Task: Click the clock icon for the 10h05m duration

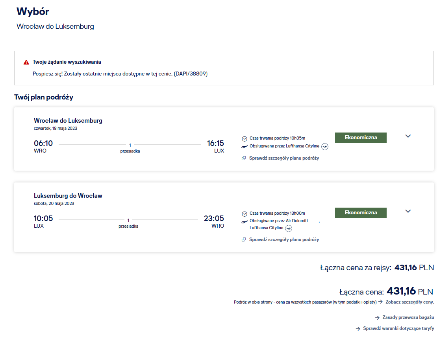Action: click(x=245, y=139)
